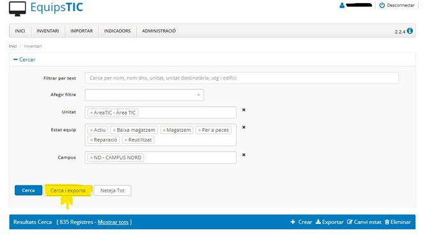Image resolution: width=428 pixels, height=235 pixels.
Task: Click Canvi estat in the results bar
Action: (x=364, y=222)
